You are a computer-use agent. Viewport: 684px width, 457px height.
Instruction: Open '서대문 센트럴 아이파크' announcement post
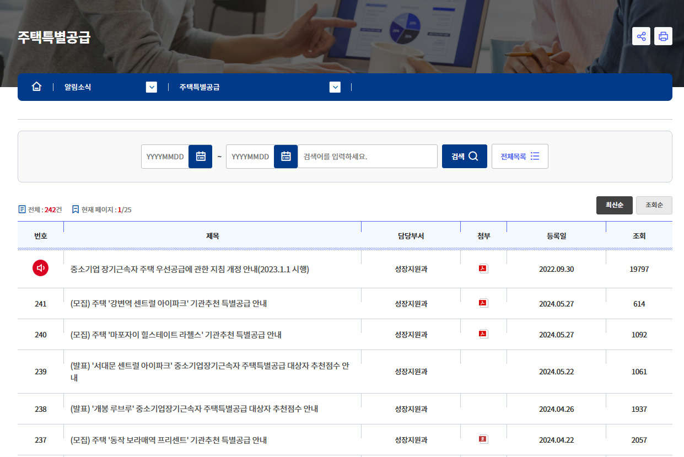210,372
